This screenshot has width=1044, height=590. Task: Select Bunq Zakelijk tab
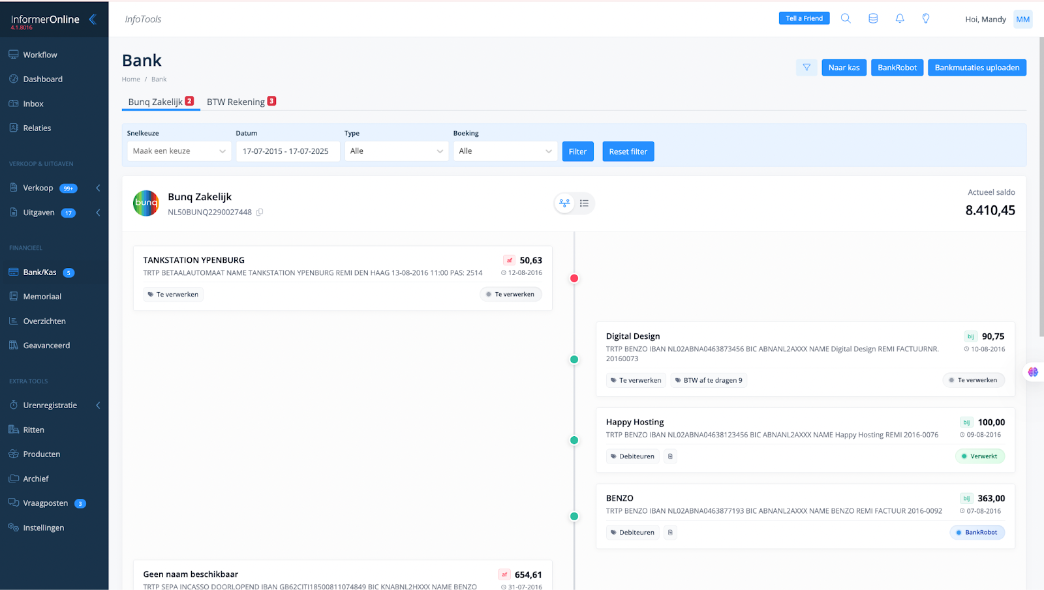coord(161,102)
